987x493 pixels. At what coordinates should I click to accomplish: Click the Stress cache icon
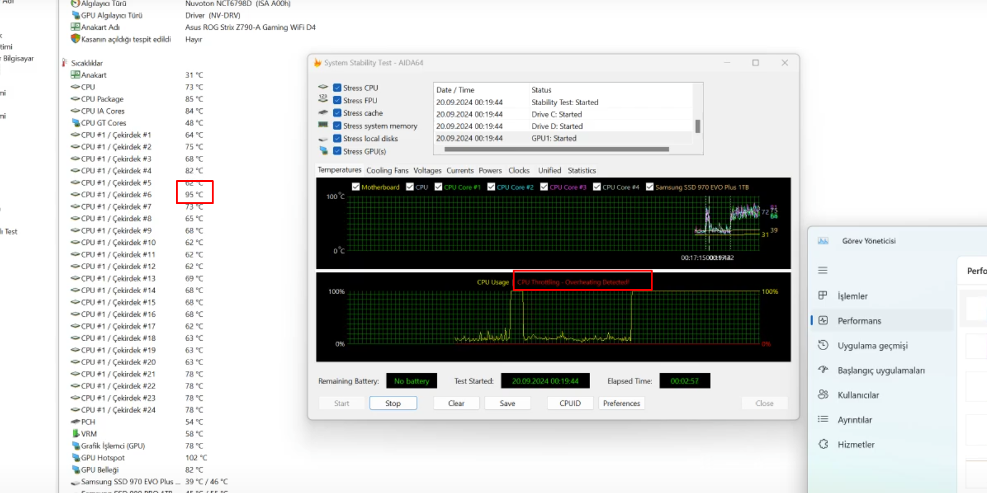click(323, 113)
